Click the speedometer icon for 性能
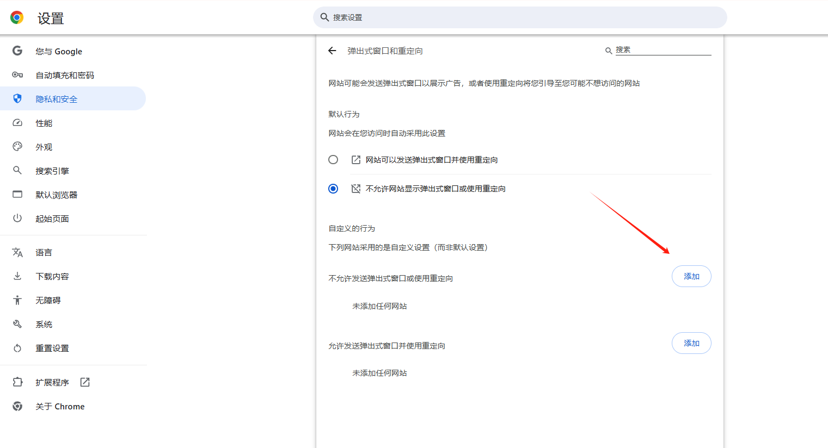The image size is (828, 448). click(x=17, y=123)
